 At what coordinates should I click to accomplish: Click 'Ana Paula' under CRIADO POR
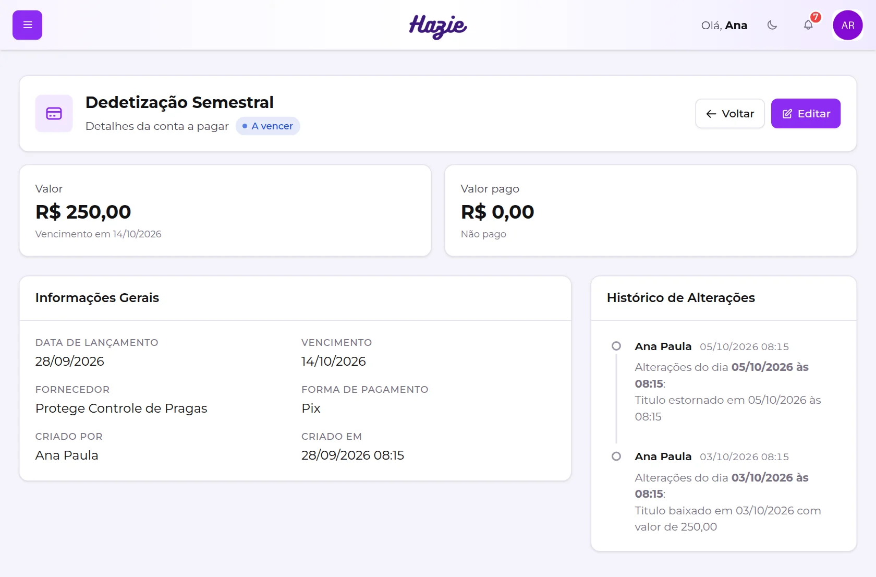(67, 455)
